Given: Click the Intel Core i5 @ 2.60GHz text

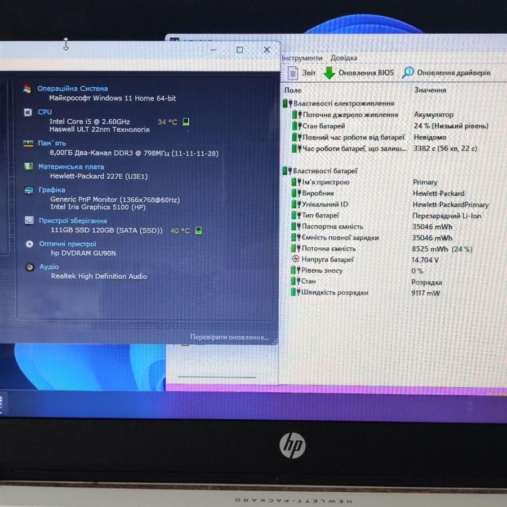Looking at the screenshot, I should 90,122.
